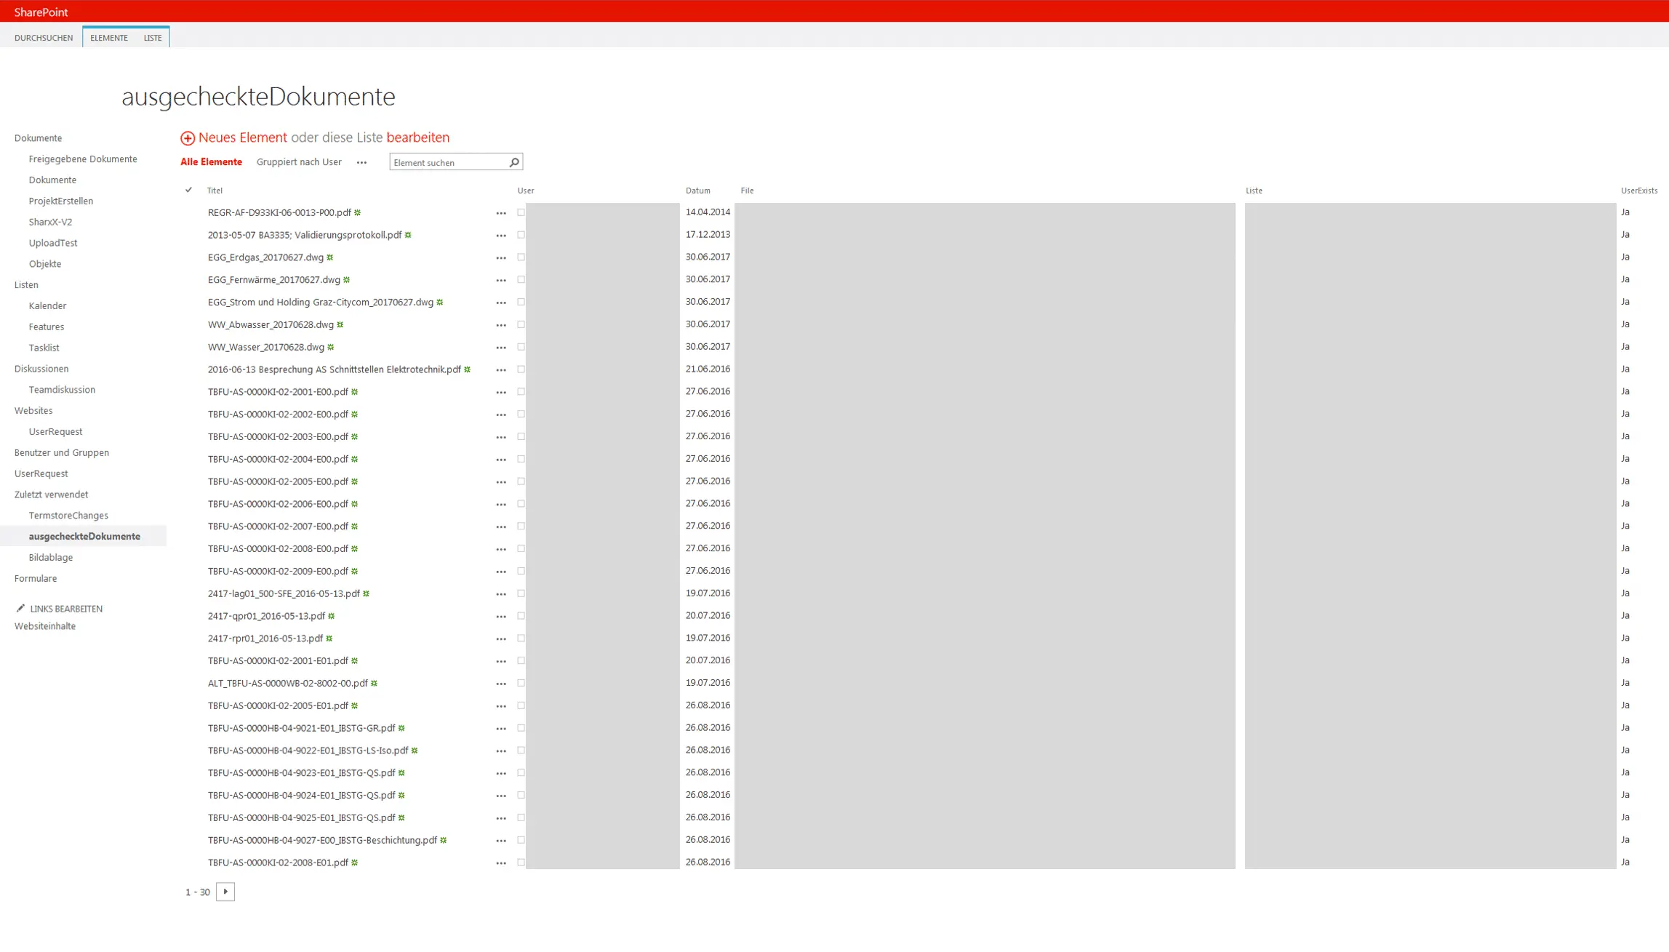Open the views ellipsis next to Gruppiert nach User

(x=361, y=162)
